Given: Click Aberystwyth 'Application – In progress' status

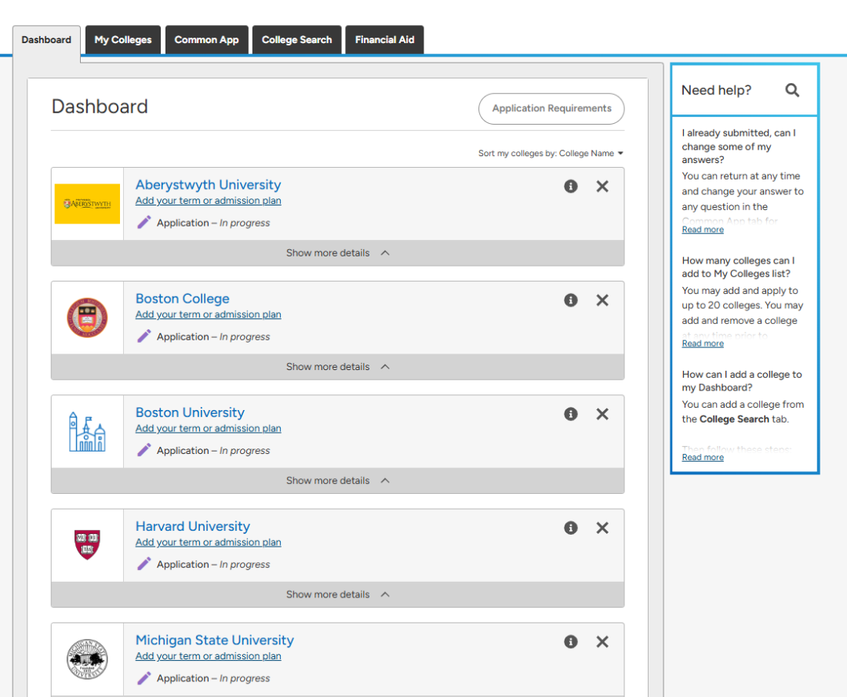Looking at the screenshot, I should pos(213,223).
